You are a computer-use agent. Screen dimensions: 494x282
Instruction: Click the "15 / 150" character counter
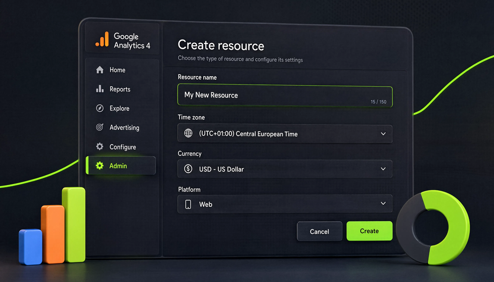click(378, 102)
